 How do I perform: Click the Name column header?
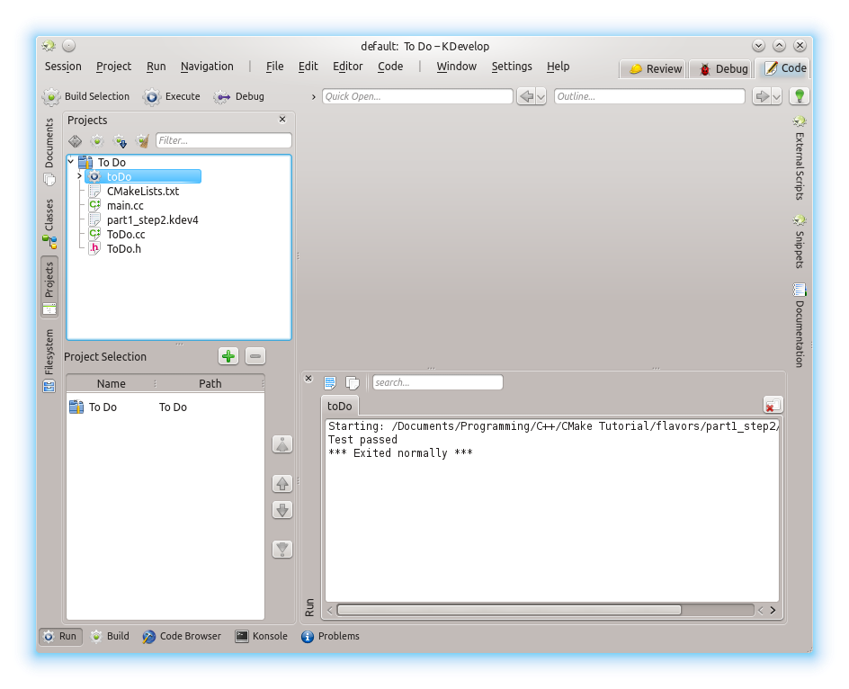[111, 383]
